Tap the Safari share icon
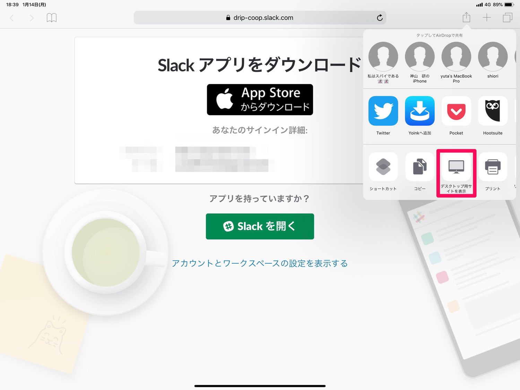Image resolution: width=520 pixels, height=390 pixels. 466,17
